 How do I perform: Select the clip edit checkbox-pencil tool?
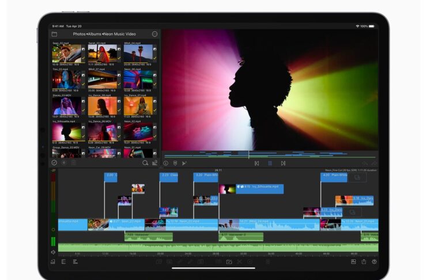[x=229, y=262]
